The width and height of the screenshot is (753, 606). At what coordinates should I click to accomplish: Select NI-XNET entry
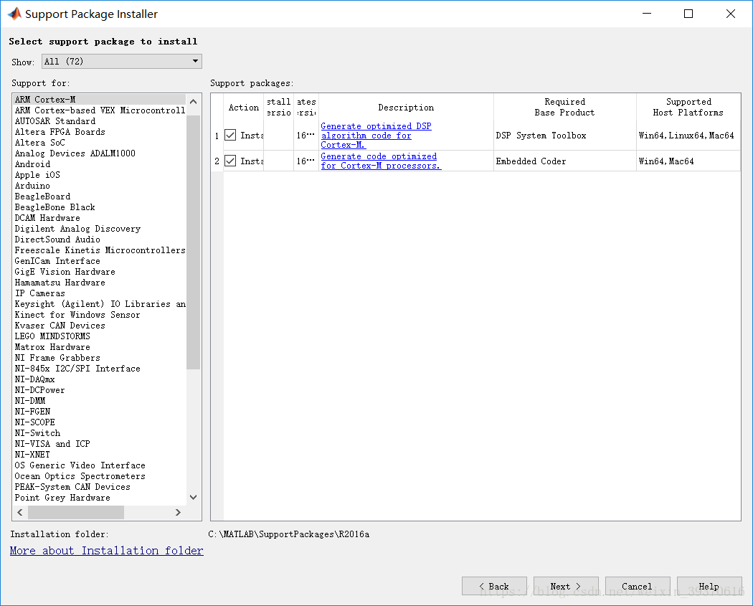(100, 454)
